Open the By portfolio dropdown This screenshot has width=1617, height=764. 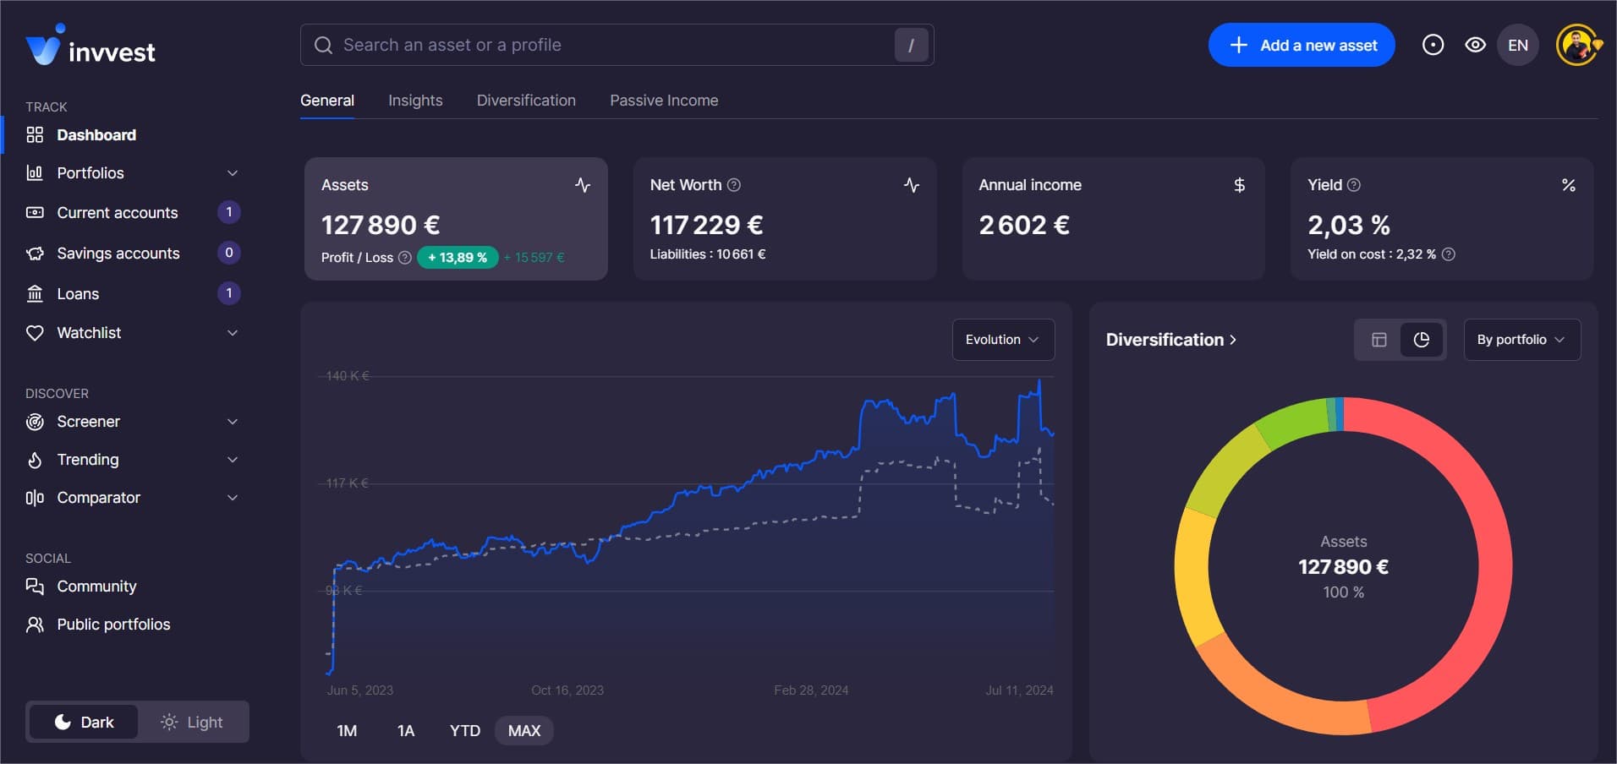[1521, 339]
